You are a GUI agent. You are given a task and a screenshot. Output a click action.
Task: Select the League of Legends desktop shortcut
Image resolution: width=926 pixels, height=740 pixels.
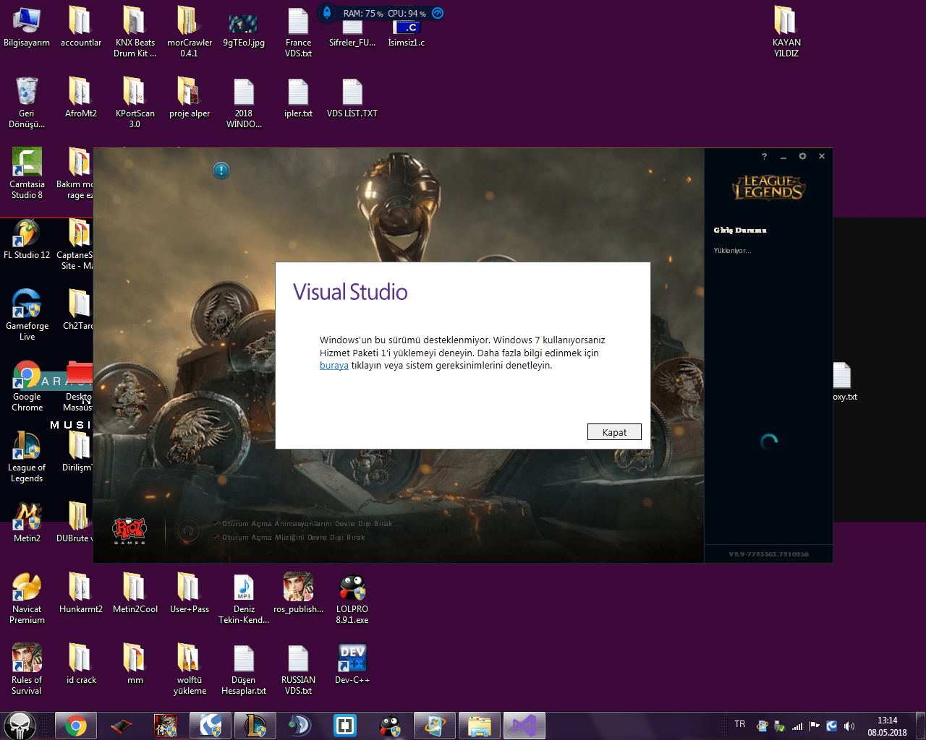pyautogui.click(x=27, y=457)
